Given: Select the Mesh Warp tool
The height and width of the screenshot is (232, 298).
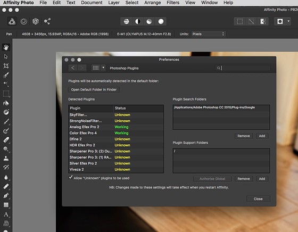Looking at the screenshot, I should click(x=6, y=223).
